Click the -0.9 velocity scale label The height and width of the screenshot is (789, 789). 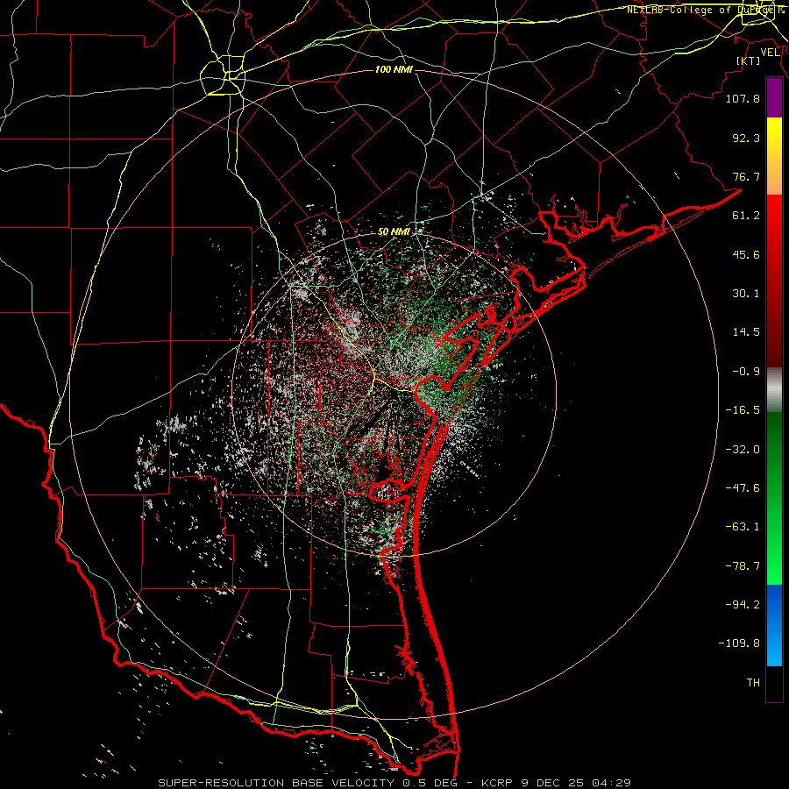tap(746, 372)
